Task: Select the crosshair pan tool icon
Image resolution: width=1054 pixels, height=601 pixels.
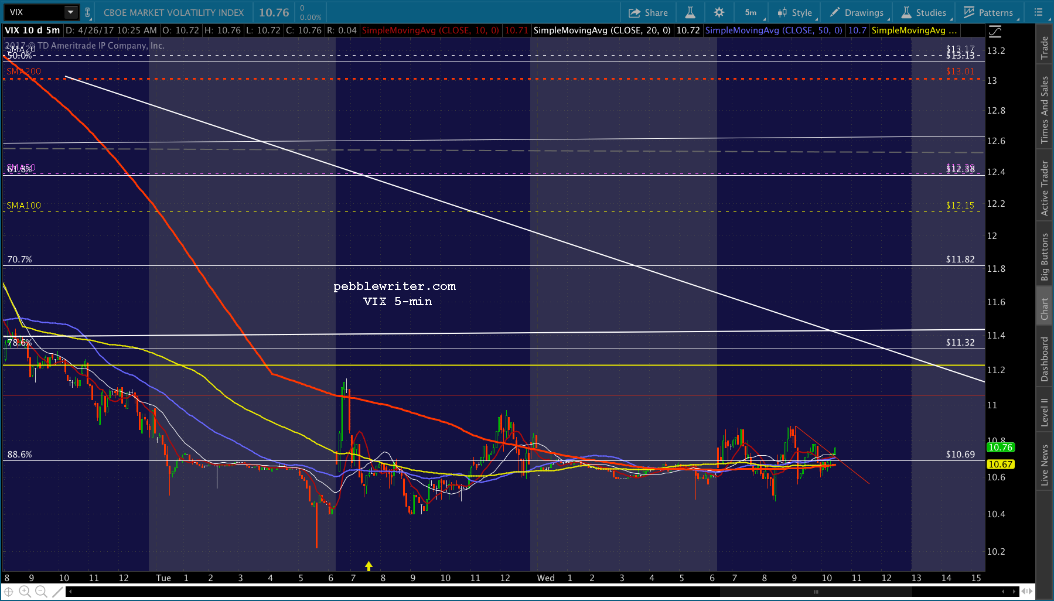Action: click(x=9, y=592)
